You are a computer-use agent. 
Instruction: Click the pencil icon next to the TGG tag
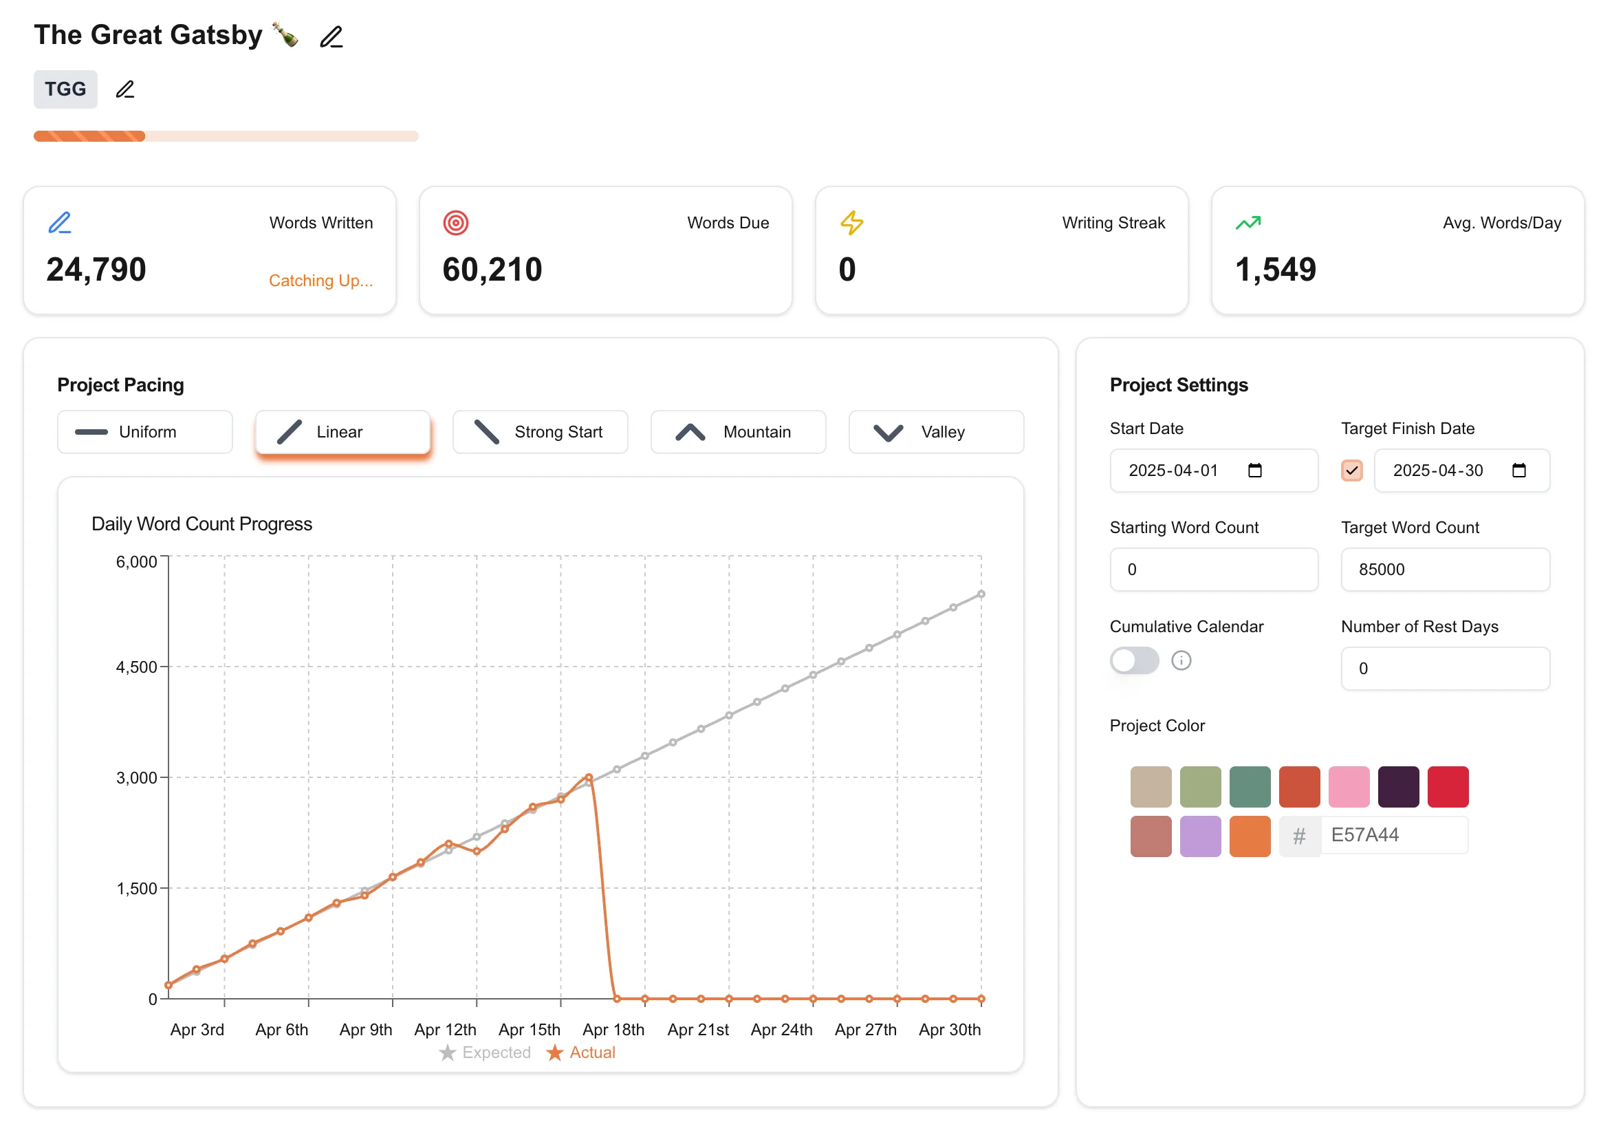pyautogui.click(x=125, y=89)
